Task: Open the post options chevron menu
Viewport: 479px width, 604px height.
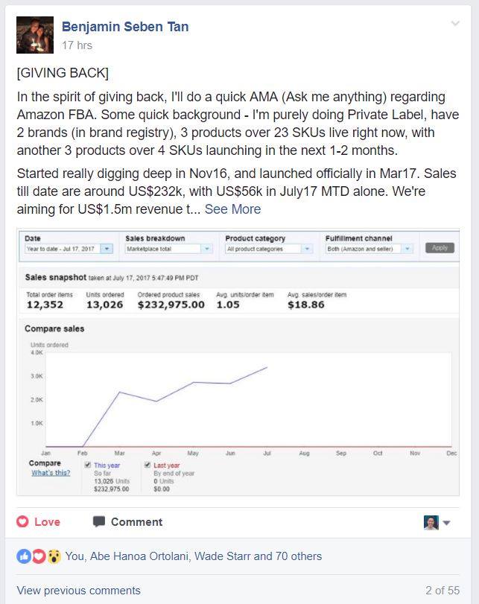Action: pos(455,24)
